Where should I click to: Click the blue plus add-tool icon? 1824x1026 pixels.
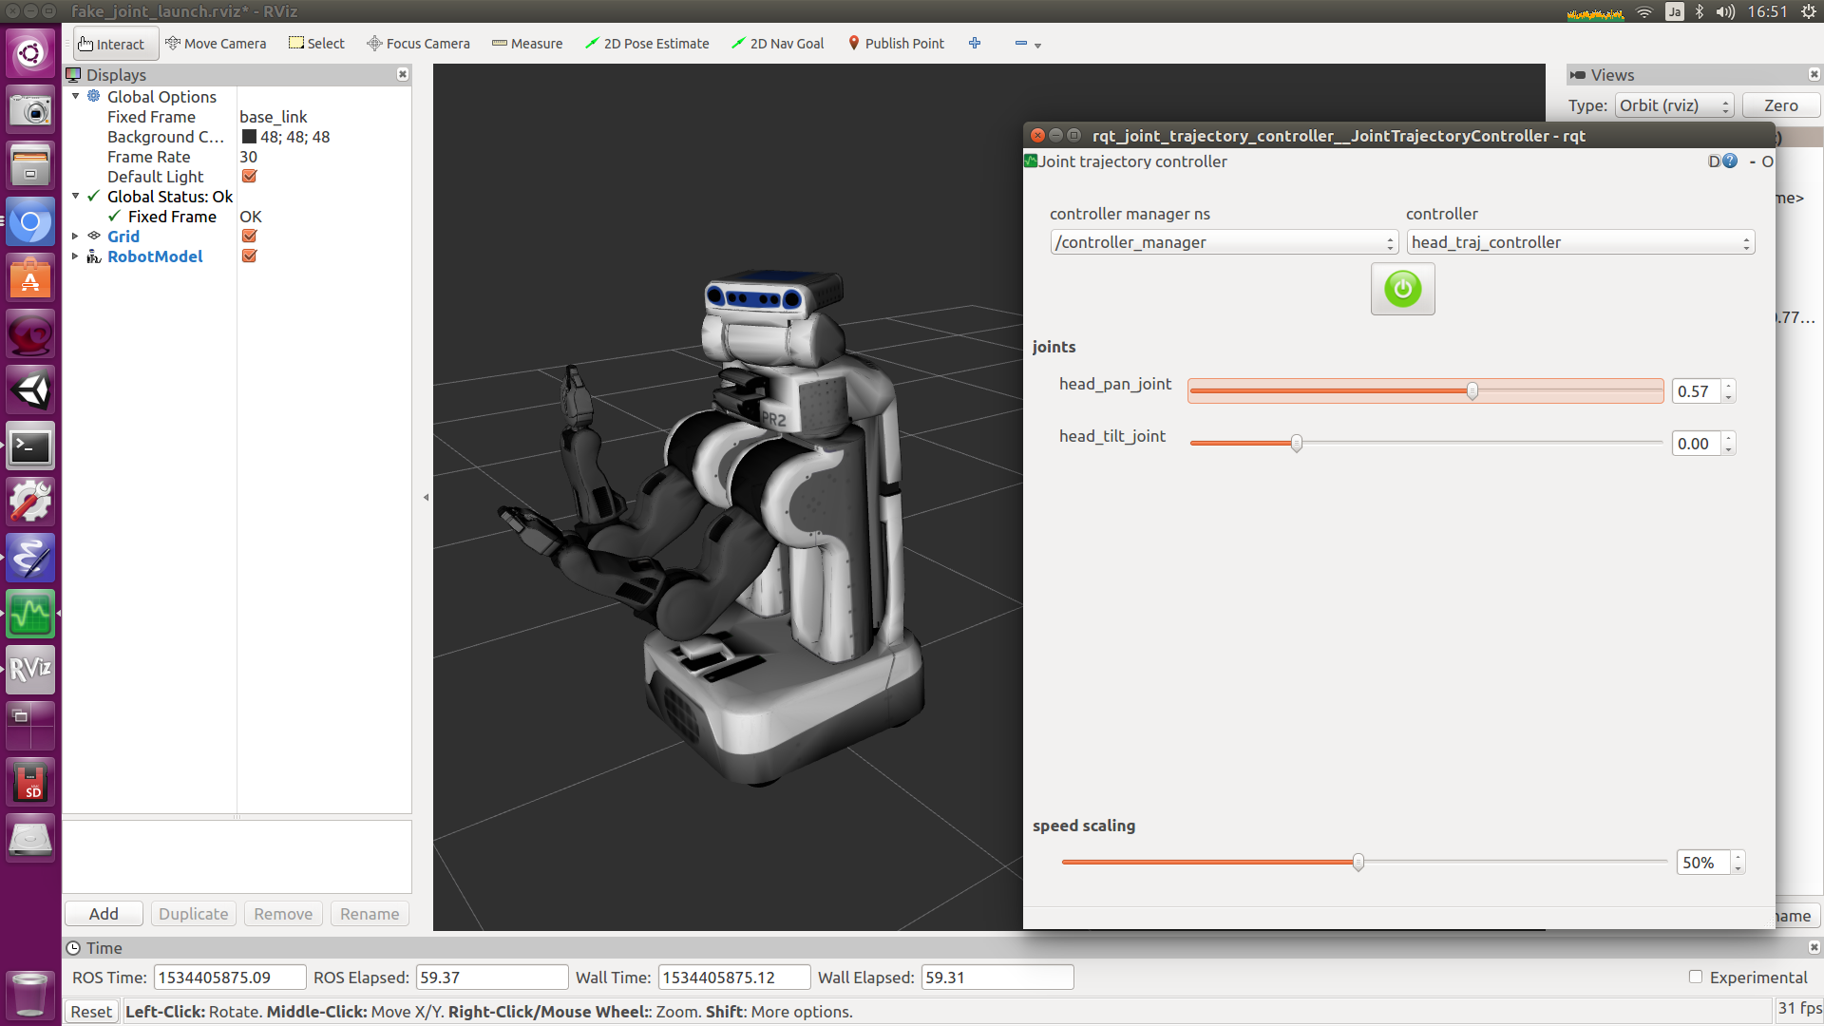click(975, 44)
